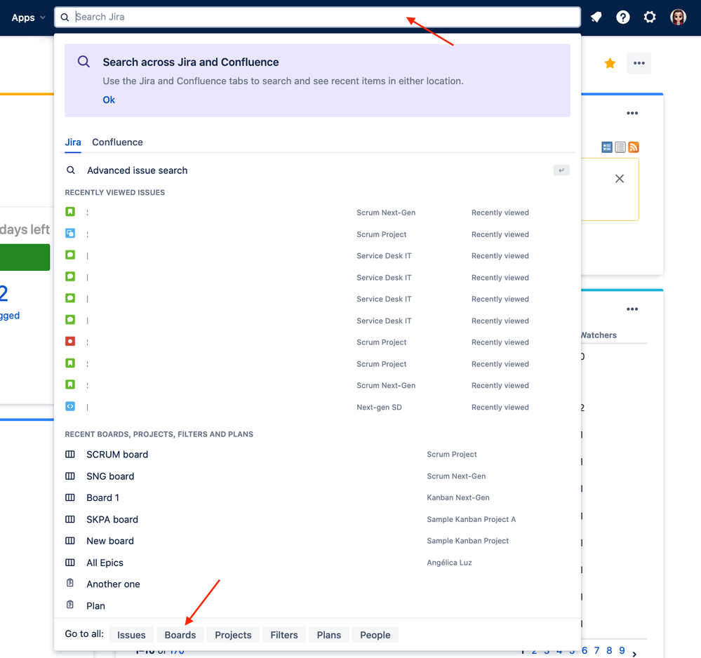Click Sample Kanban Project A label
The width and height of the screenshot is (701, 658).
click(x=472, y=519)
